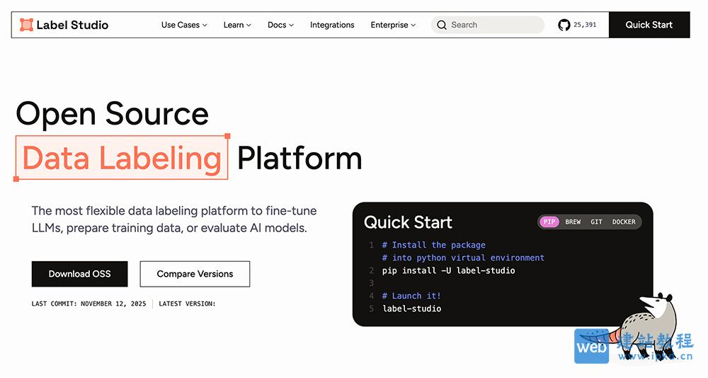Open the Integrations menu item
This screenshot has width=708, height=378.
click(332, 25)
